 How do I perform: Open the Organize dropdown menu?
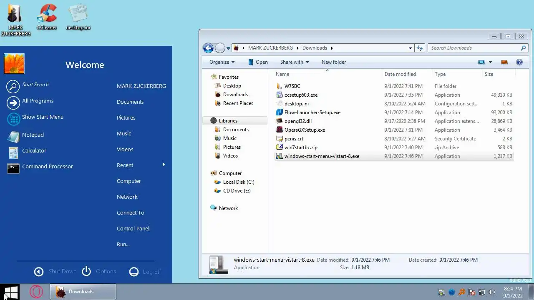point(222,62)
